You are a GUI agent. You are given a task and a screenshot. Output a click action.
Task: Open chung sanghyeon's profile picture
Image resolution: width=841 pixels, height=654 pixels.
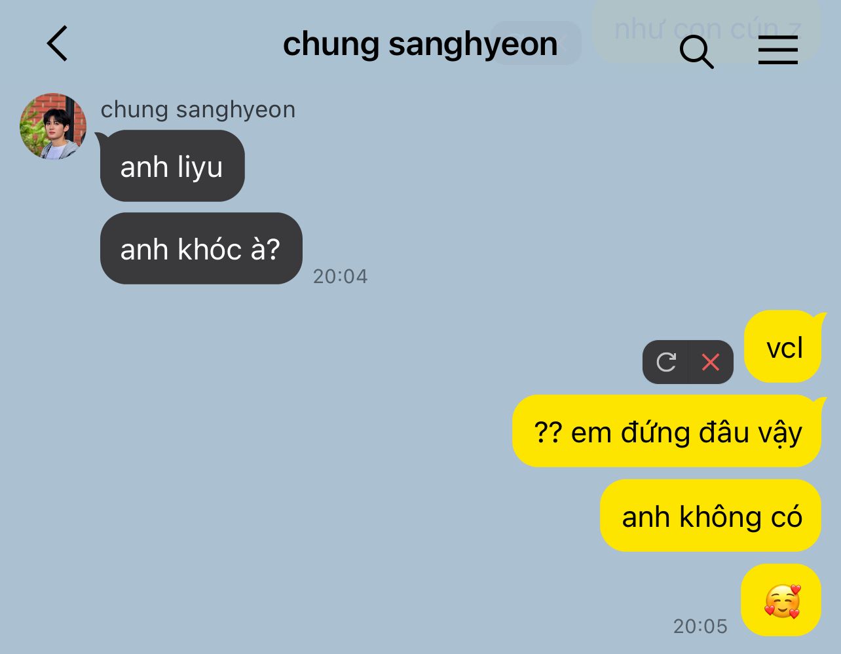(53, 126)
